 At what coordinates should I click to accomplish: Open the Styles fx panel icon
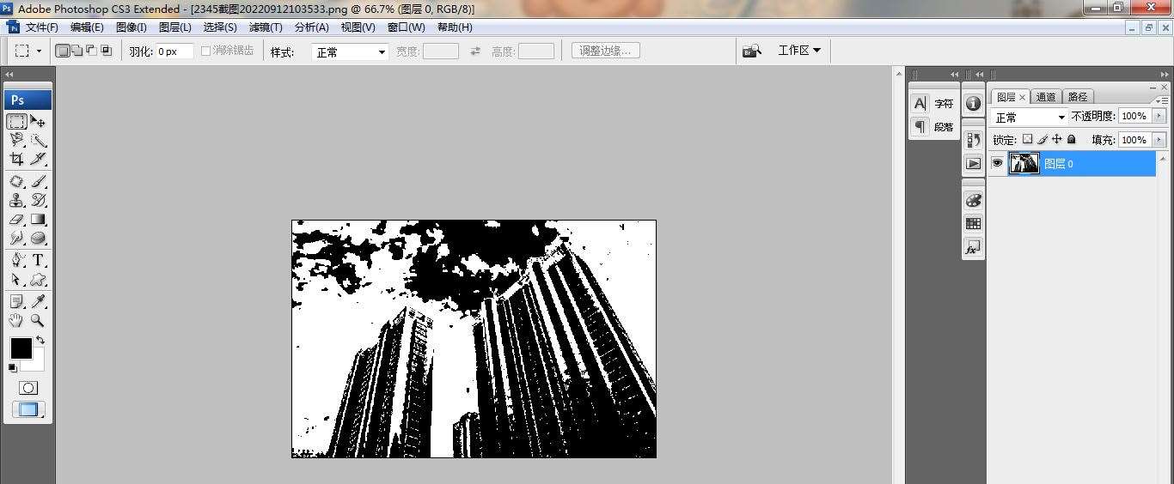tap(973, 248)
